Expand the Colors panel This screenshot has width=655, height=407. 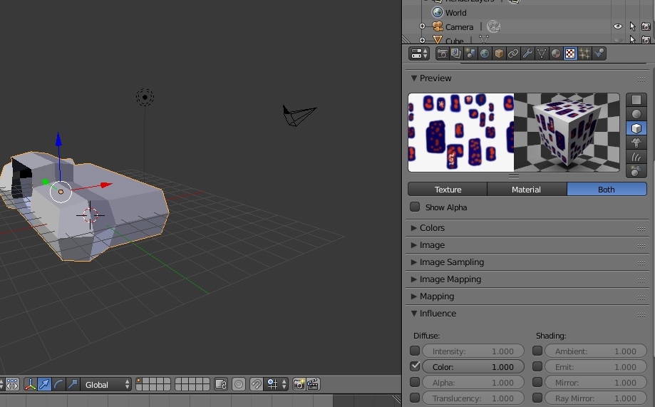coord(432,228)
